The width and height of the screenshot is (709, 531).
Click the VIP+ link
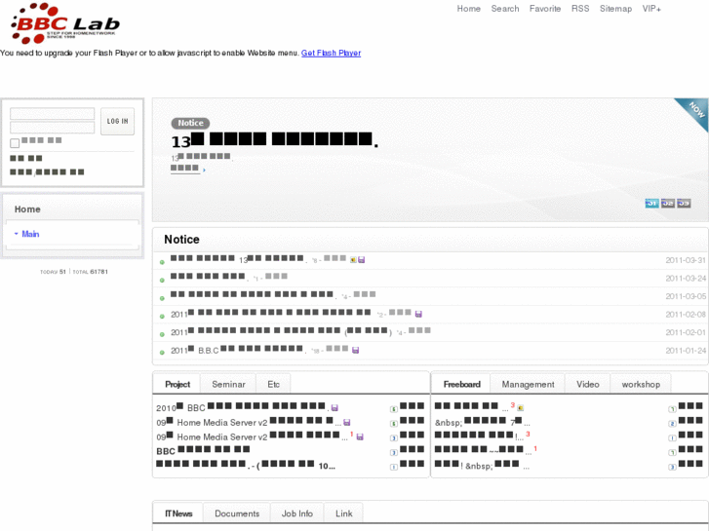(651, 9)
